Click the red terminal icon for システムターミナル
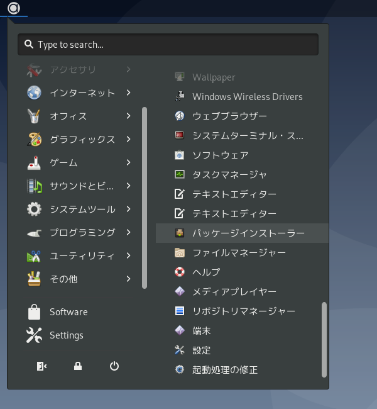Viewport: 377px width, 409px height. point(180,135)
